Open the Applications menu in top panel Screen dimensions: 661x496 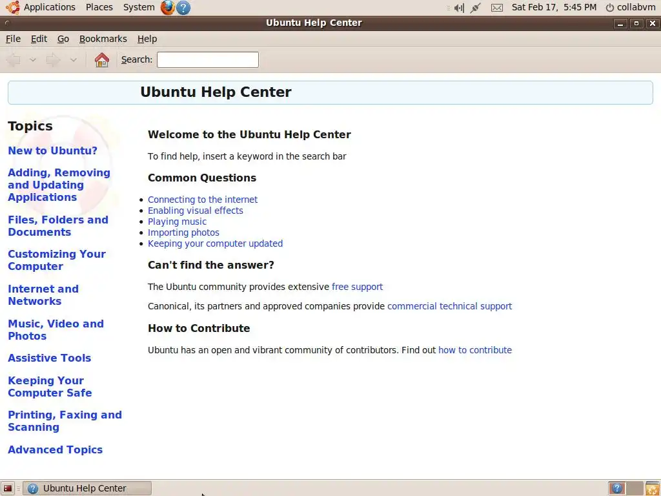point(49,7)
